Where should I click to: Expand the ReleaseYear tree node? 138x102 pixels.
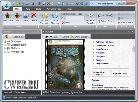tap(5, 52)
